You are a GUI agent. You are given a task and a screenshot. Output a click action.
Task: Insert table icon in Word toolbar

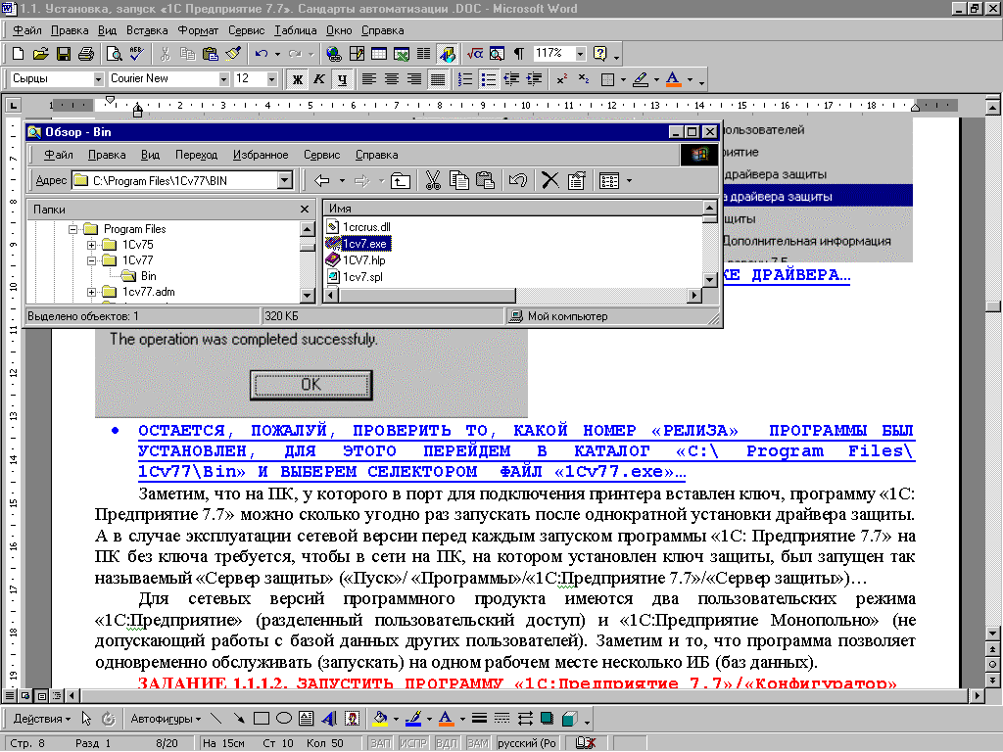pyautogui.click(x=379, y=54)
